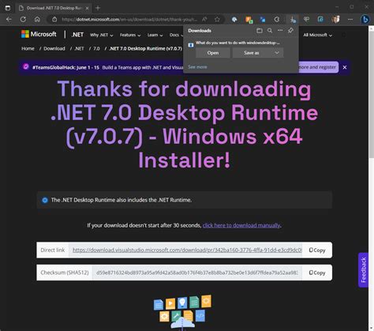This screenshot has height=331, width=374.
Task: Go to 7.0 breadcrumb
Action: 96,48
